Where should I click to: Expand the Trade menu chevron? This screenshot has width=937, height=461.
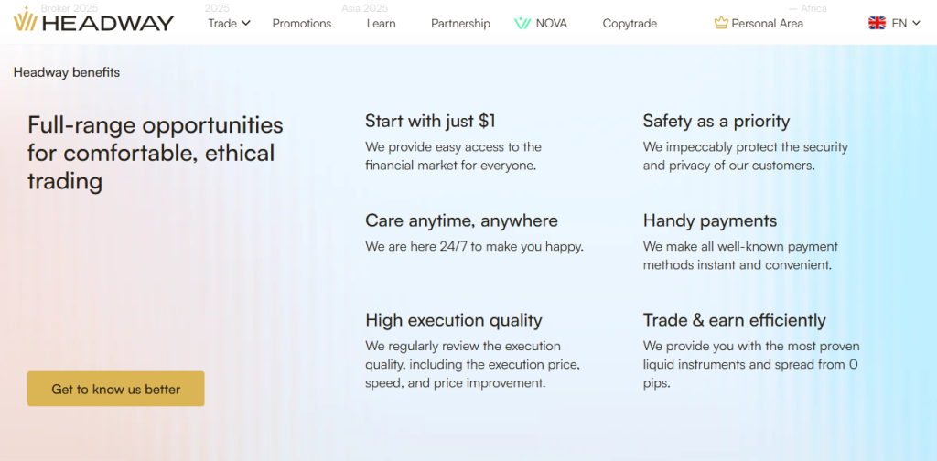click(x=246, y=23)
